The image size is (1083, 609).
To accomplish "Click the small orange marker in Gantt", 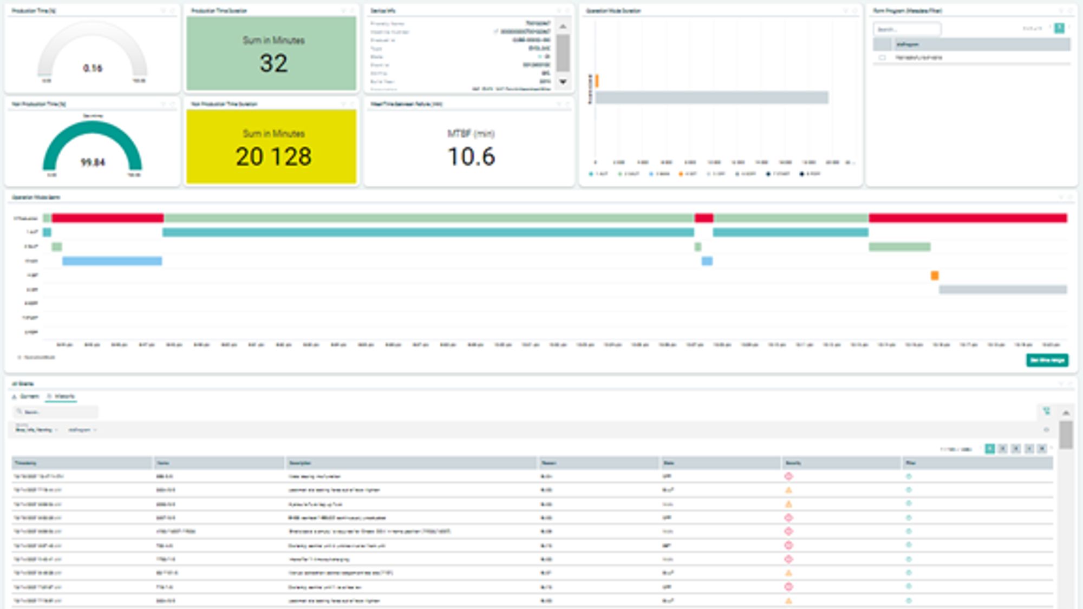I will 935,276.
